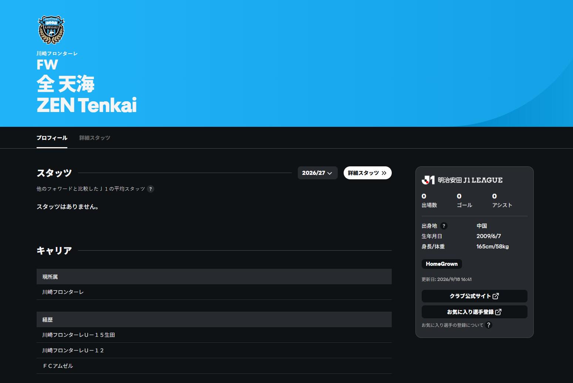Click the Kawasaki Frontale club crest

tap(51, 30)
